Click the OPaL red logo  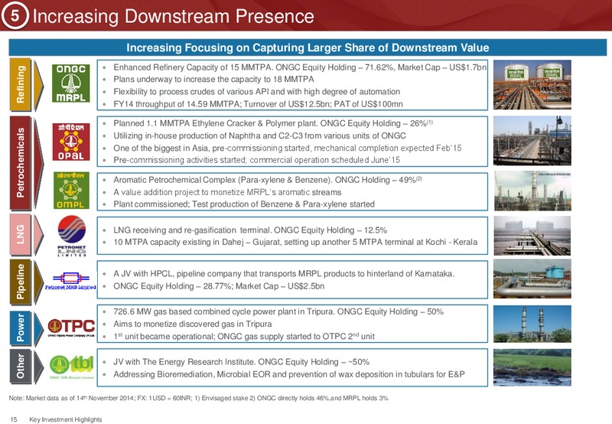tap(71, 142)
